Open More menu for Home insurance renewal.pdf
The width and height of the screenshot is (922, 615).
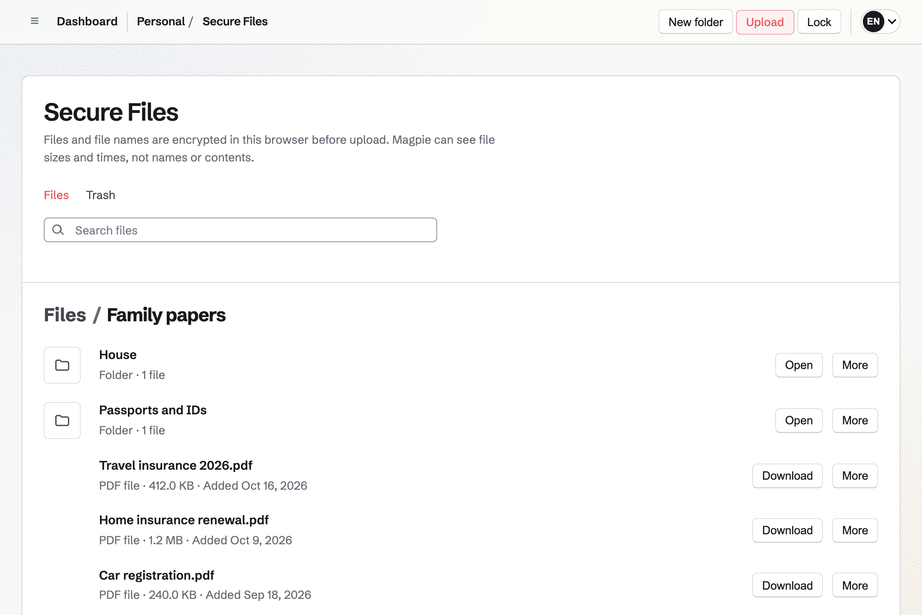coord(854,530)
